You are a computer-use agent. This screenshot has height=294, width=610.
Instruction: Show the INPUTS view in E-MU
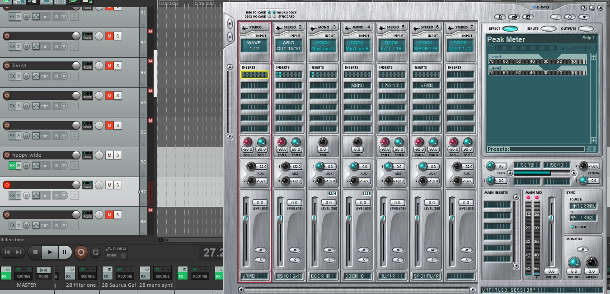click(x=548, y=29)
